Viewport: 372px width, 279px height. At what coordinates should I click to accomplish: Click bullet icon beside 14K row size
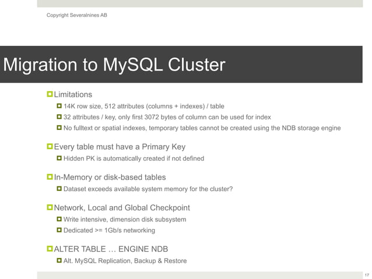click(59, 106)
